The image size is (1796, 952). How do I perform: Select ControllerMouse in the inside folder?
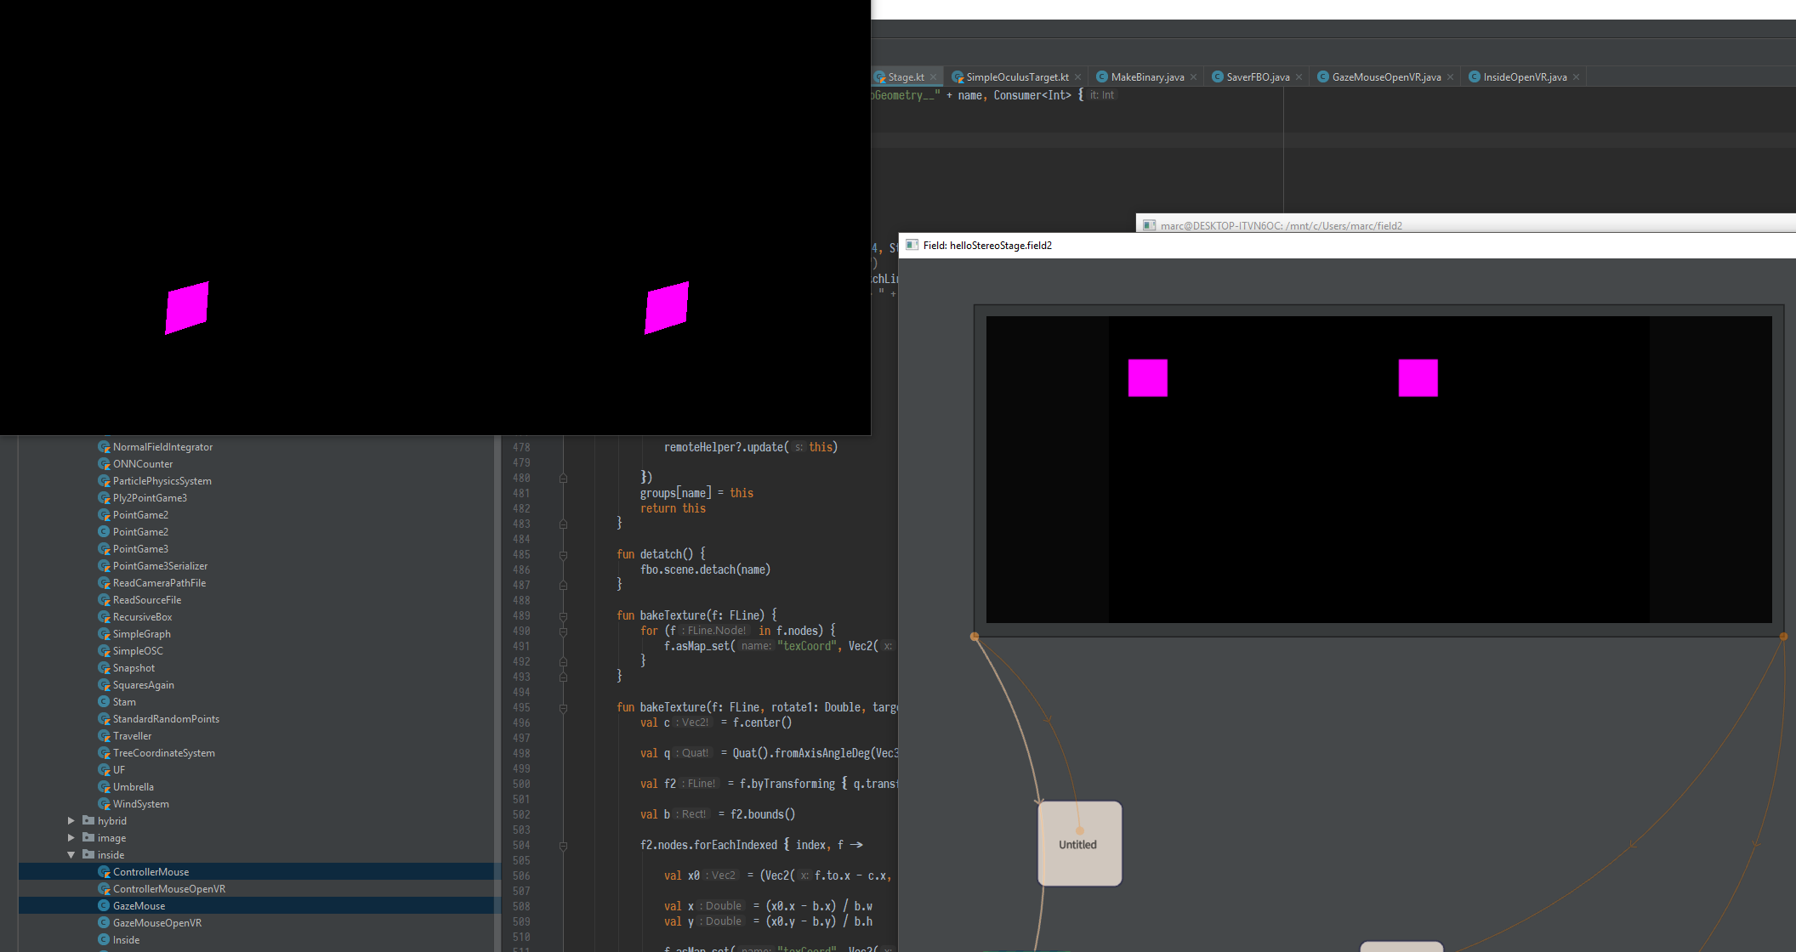coord(151,872)
